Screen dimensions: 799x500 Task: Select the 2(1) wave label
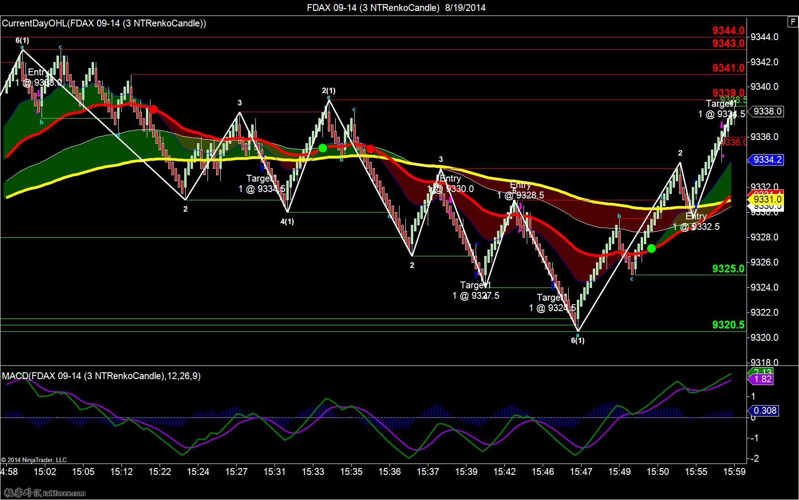328,90
